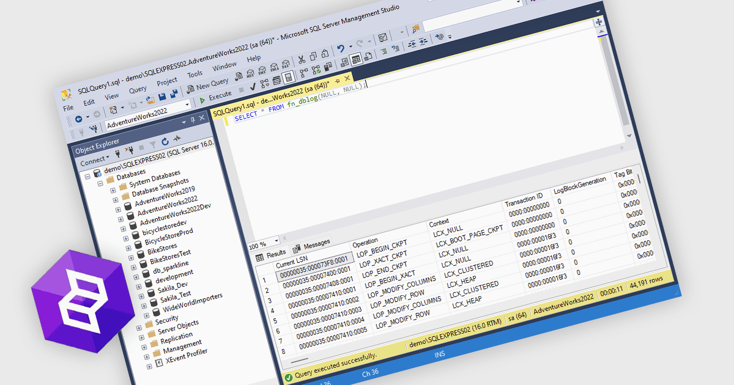This screenshot has height=385, width=734.
Task: Collapse the Databases tree node
Action: click(x=100, y=183)
